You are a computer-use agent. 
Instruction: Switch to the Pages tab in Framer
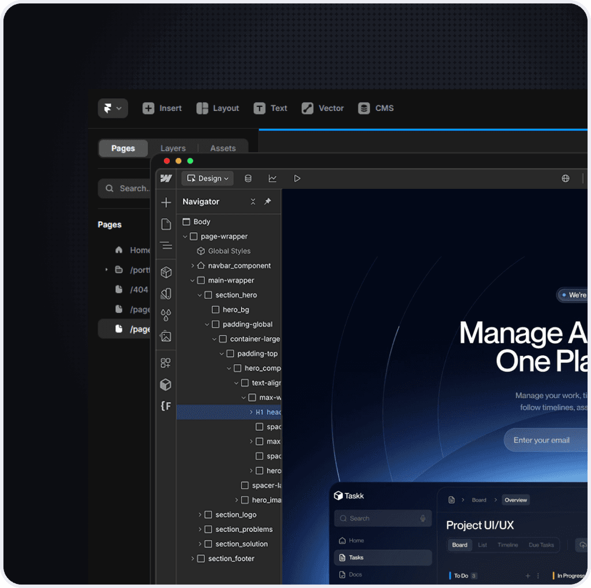tap(123, 148)
